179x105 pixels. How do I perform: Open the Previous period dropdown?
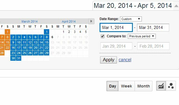coord(142,36)
